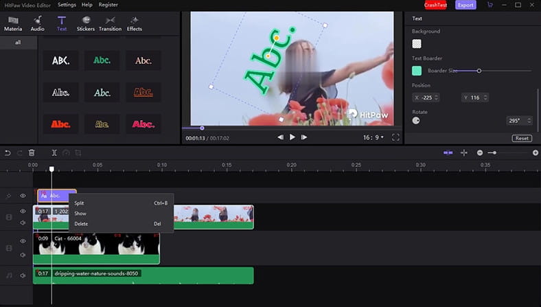This screenshot has height=307, width=541.
Task: Open the Help menu
Action: [x=87, y=5]
